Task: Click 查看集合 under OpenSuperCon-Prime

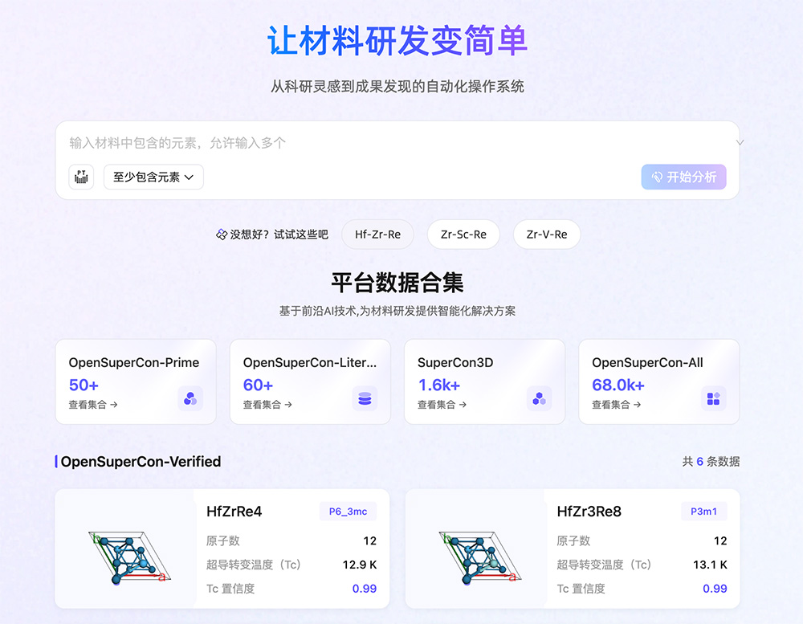Action: coord(93,405)
